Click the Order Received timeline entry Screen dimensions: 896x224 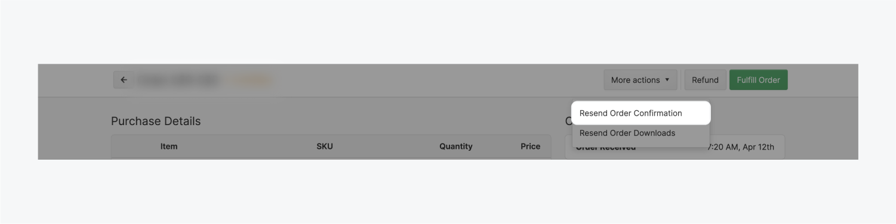tap(605, 148)
